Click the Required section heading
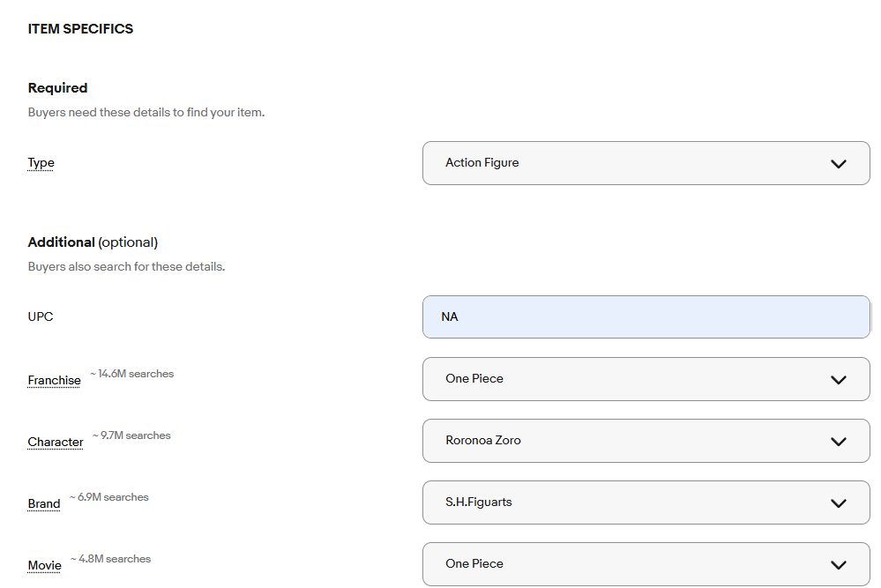 (x=57, y=87)
